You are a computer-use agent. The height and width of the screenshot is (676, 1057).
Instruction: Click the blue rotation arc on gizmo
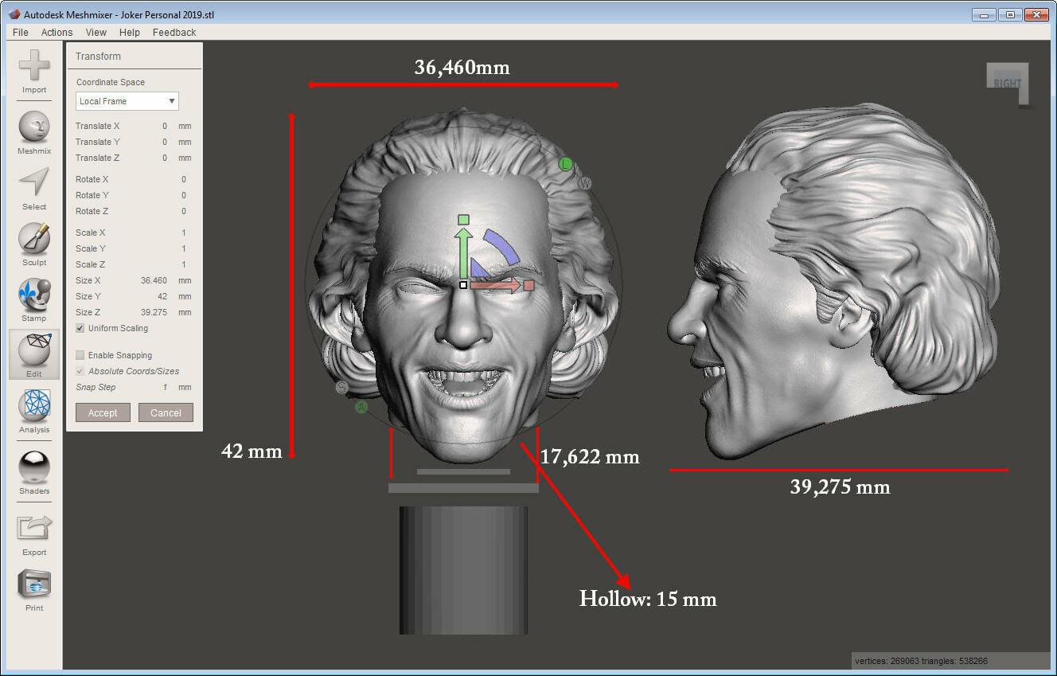tap(503, 245)
